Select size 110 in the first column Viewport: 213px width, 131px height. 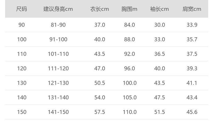22,54
